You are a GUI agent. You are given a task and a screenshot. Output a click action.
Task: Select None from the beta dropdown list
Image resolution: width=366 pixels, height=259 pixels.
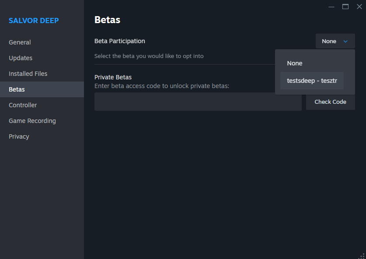coord(294,63)
